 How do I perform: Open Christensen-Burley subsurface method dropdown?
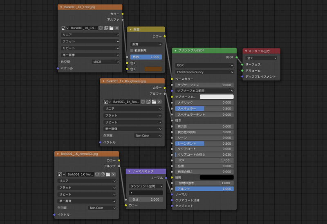[x=204, y=72]
